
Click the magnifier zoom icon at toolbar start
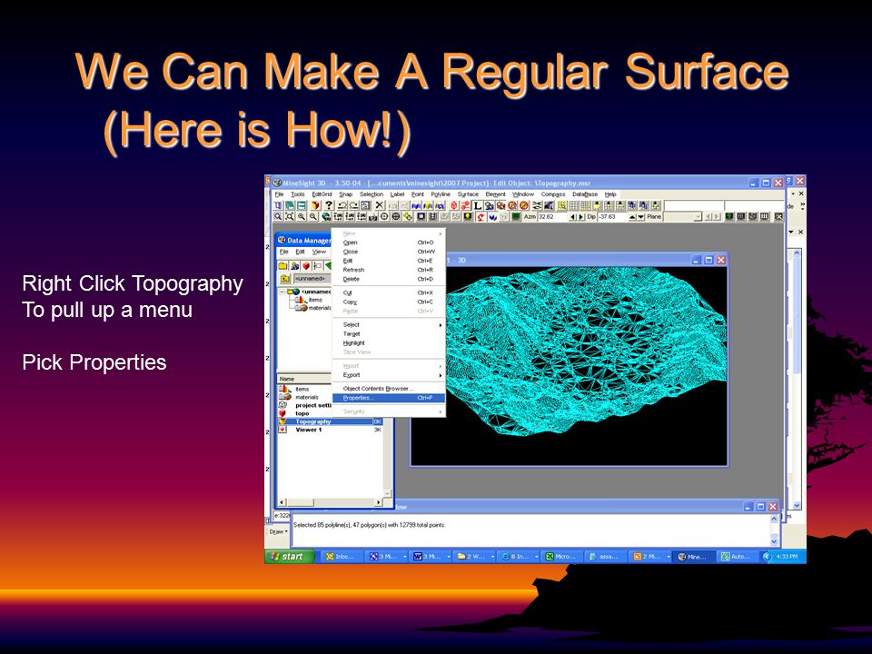pyautogui.click(x=278, y=216)
